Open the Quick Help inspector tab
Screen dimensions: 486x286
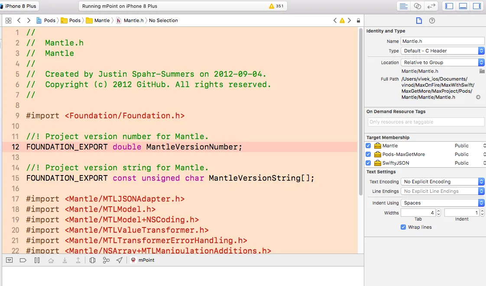coord(432,20)
